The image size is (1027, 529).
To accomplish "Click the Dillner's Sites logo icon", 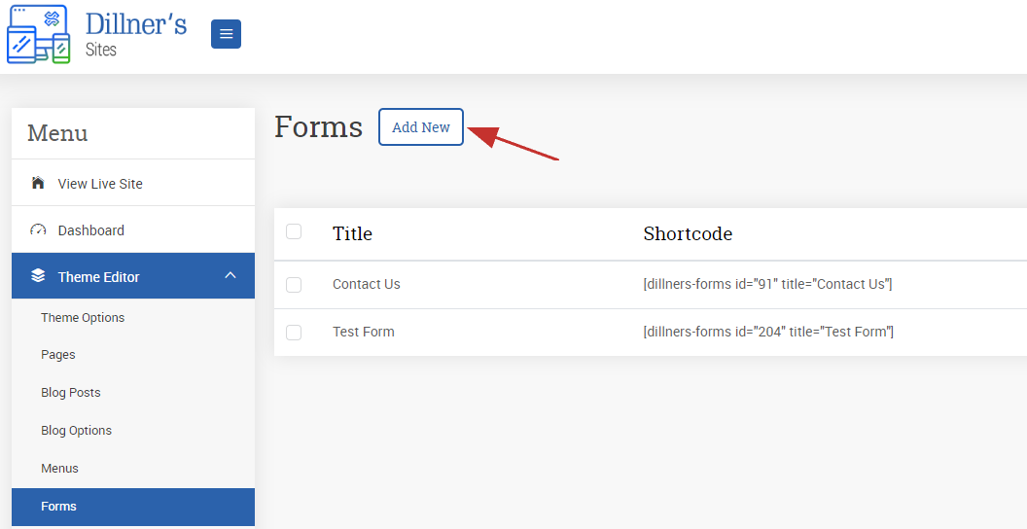I will (38, 34).
